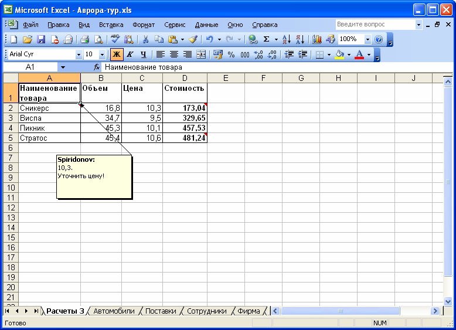This screenshot has height=330, width=456.
Task: Switch to the Фирма sheet tab
Action: [249, 311]
